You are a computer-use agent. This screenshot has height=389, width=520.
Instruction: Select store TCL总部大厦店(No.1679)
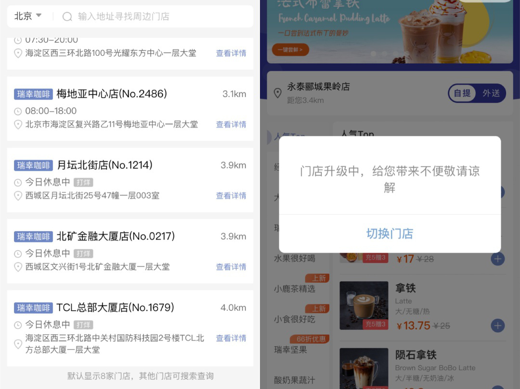[x=116, y=307]
